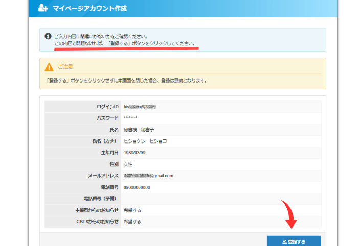Image resolution: width=358 pixels, height=246 pixels.
Task: Click CBTSからのお知らせ value 希望する
Action: pos(132,222)
